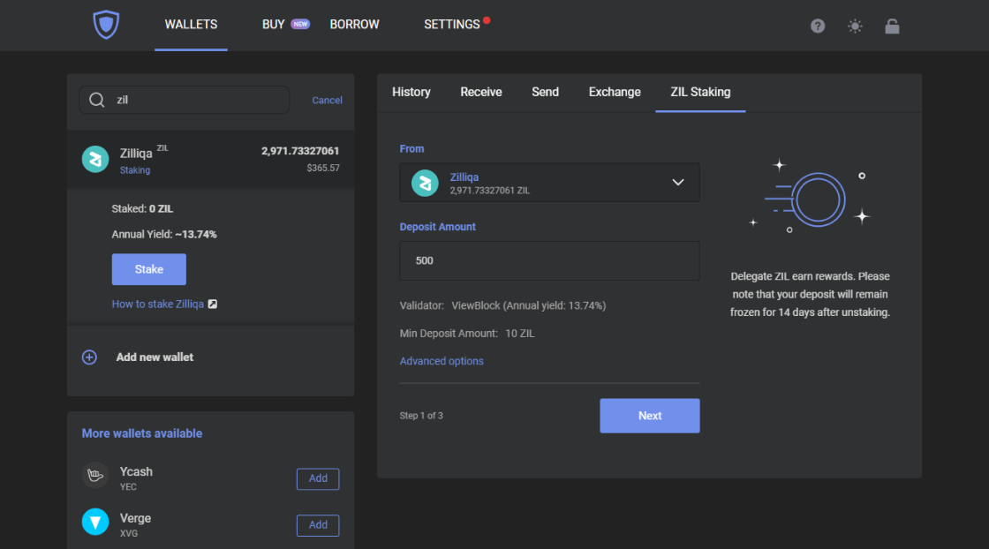
Task: Select the ZIL Staking tab
Action: point(700,92)
